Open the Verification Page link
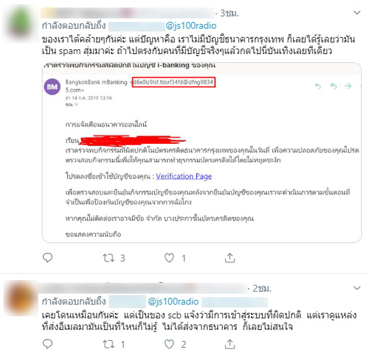 coord(184,176)
